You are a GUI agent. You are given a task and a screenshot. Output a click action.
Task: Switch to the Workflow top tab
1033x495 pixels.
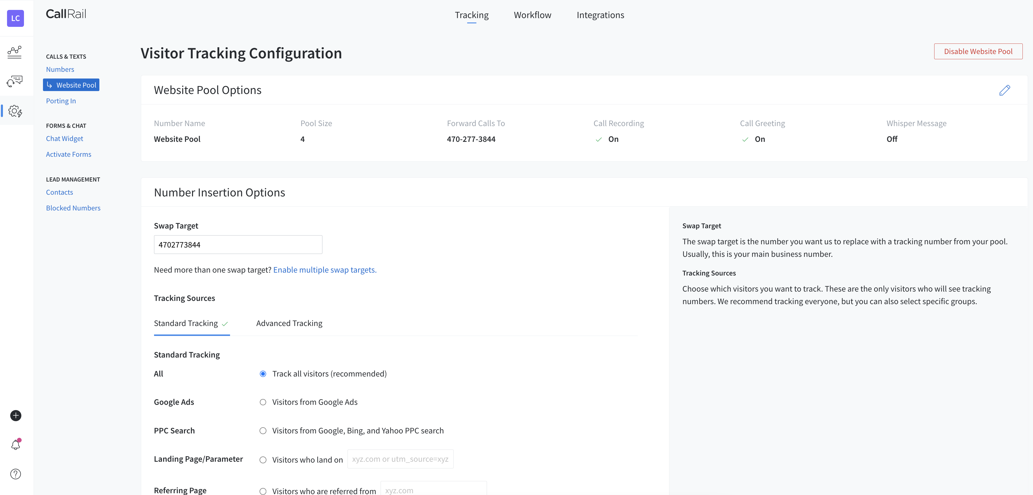point(533,15)
